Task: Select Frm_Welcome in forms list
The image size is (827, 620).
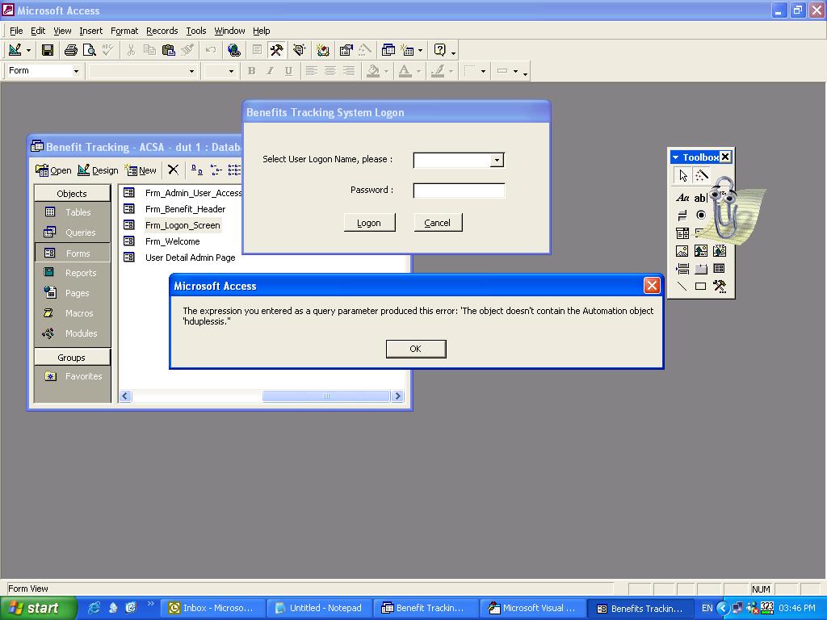Action: point(173,241)
